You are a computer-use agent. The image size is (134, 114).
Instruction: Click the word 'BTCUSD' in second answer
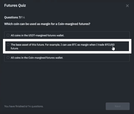point(110,45)
